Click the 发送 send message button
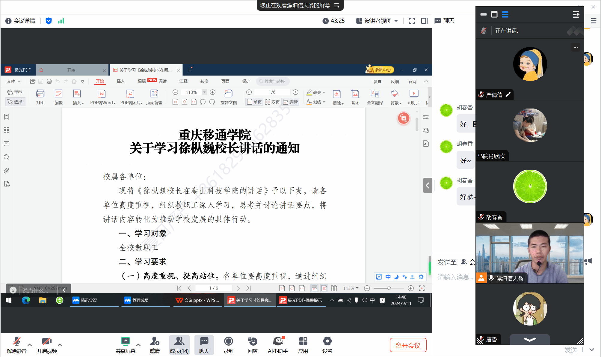601x357 pixels. [x=570, y=350]
